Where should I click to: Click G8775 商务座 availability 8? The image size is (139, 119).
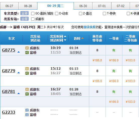click(97, 50)
